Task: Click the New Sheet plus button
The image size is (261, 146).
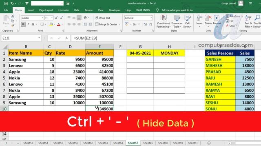Action: click(x=209, y=143)
